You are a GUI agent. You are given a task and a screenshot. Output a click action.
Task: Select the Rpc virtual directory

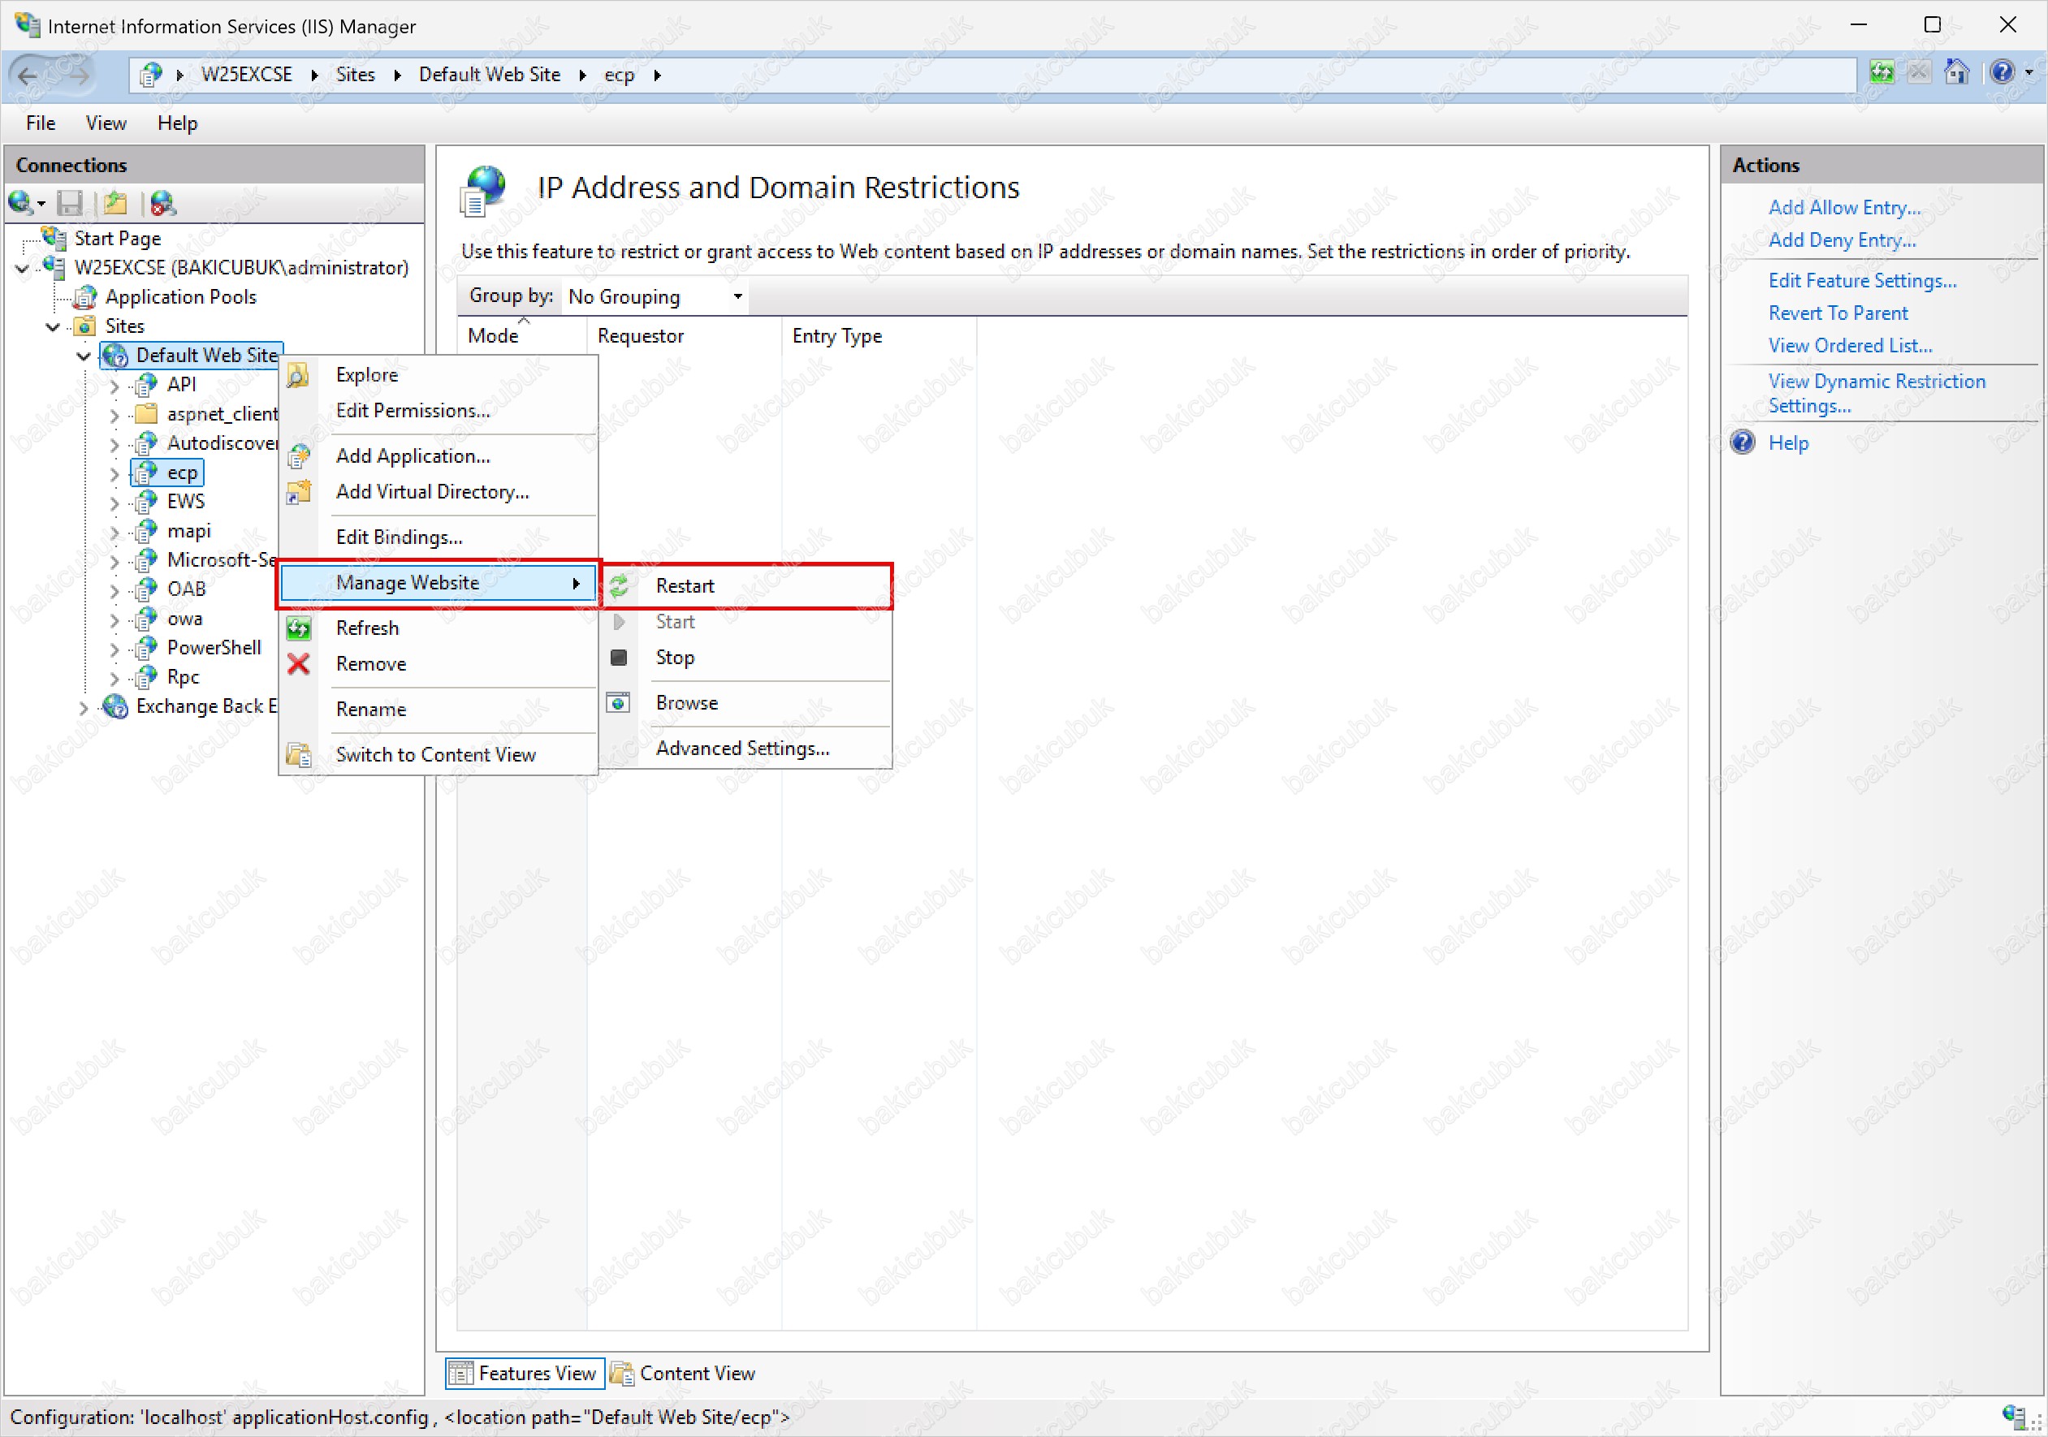[x=183, y=677]
